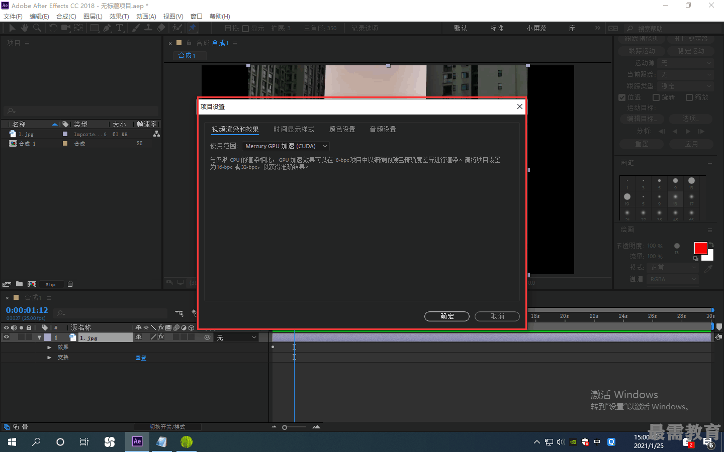Expand the 效果 property group
This screenshot has height=452, width=724.
[49, 348]
